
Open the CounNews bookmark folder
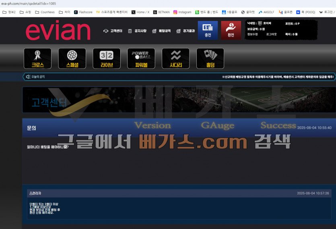click(45, 12)
